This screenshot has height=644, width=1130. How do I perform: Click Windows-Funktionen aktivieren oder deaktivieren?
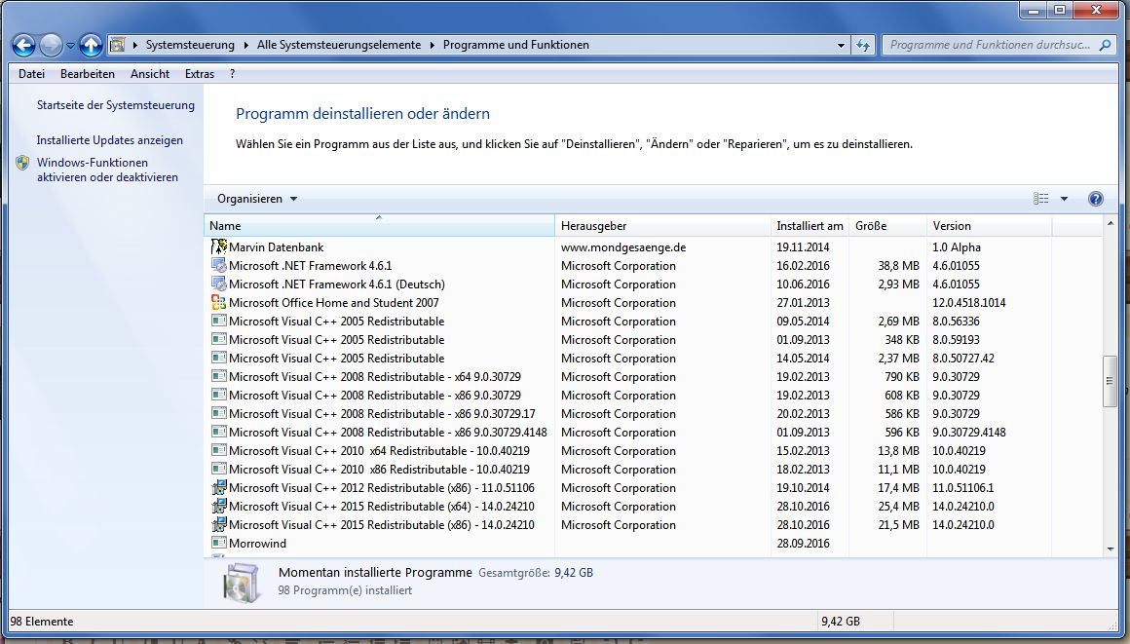pos(107,170)
